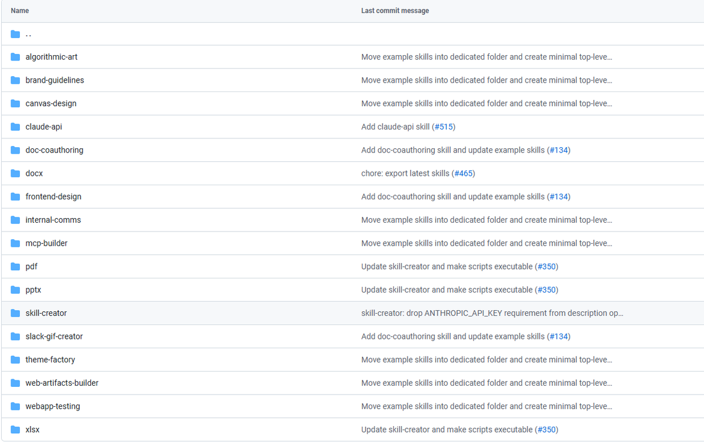Open the webapp-testing folder name link
704x442 pixels.
[x=53, y=406]
